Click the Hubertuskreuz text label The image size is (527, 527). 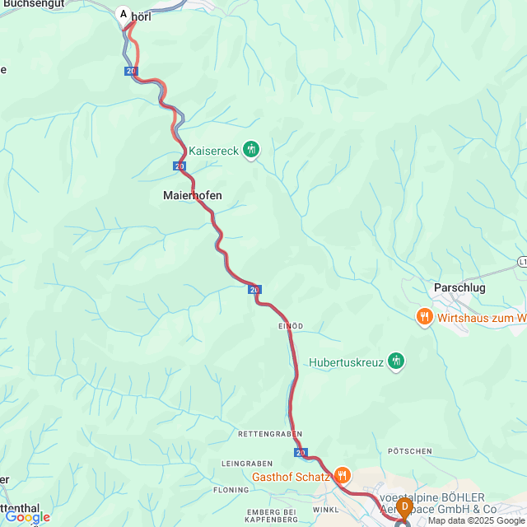point(346,362)
